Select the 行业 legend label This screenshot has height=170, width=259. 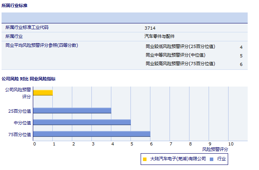(221, 159)
